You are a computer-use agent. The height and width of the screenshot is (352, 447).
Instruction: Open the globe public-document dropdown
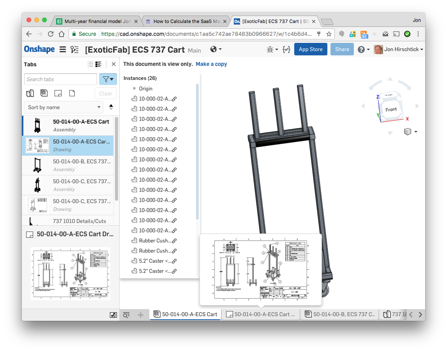point(216,50)
